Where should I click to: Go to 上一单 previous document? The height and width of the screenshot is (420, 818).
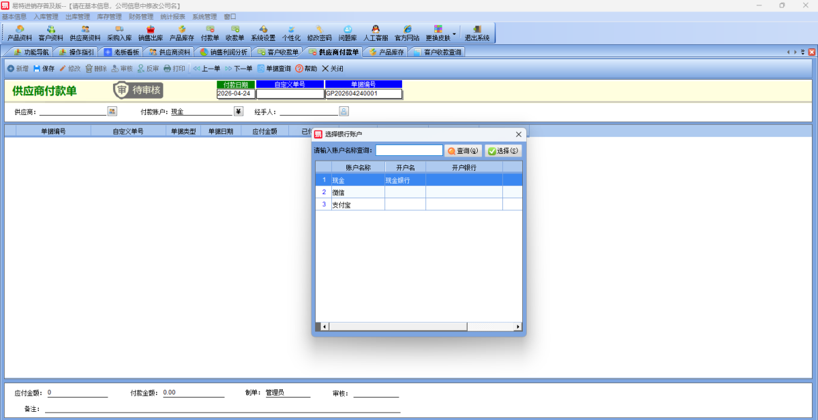207,69
